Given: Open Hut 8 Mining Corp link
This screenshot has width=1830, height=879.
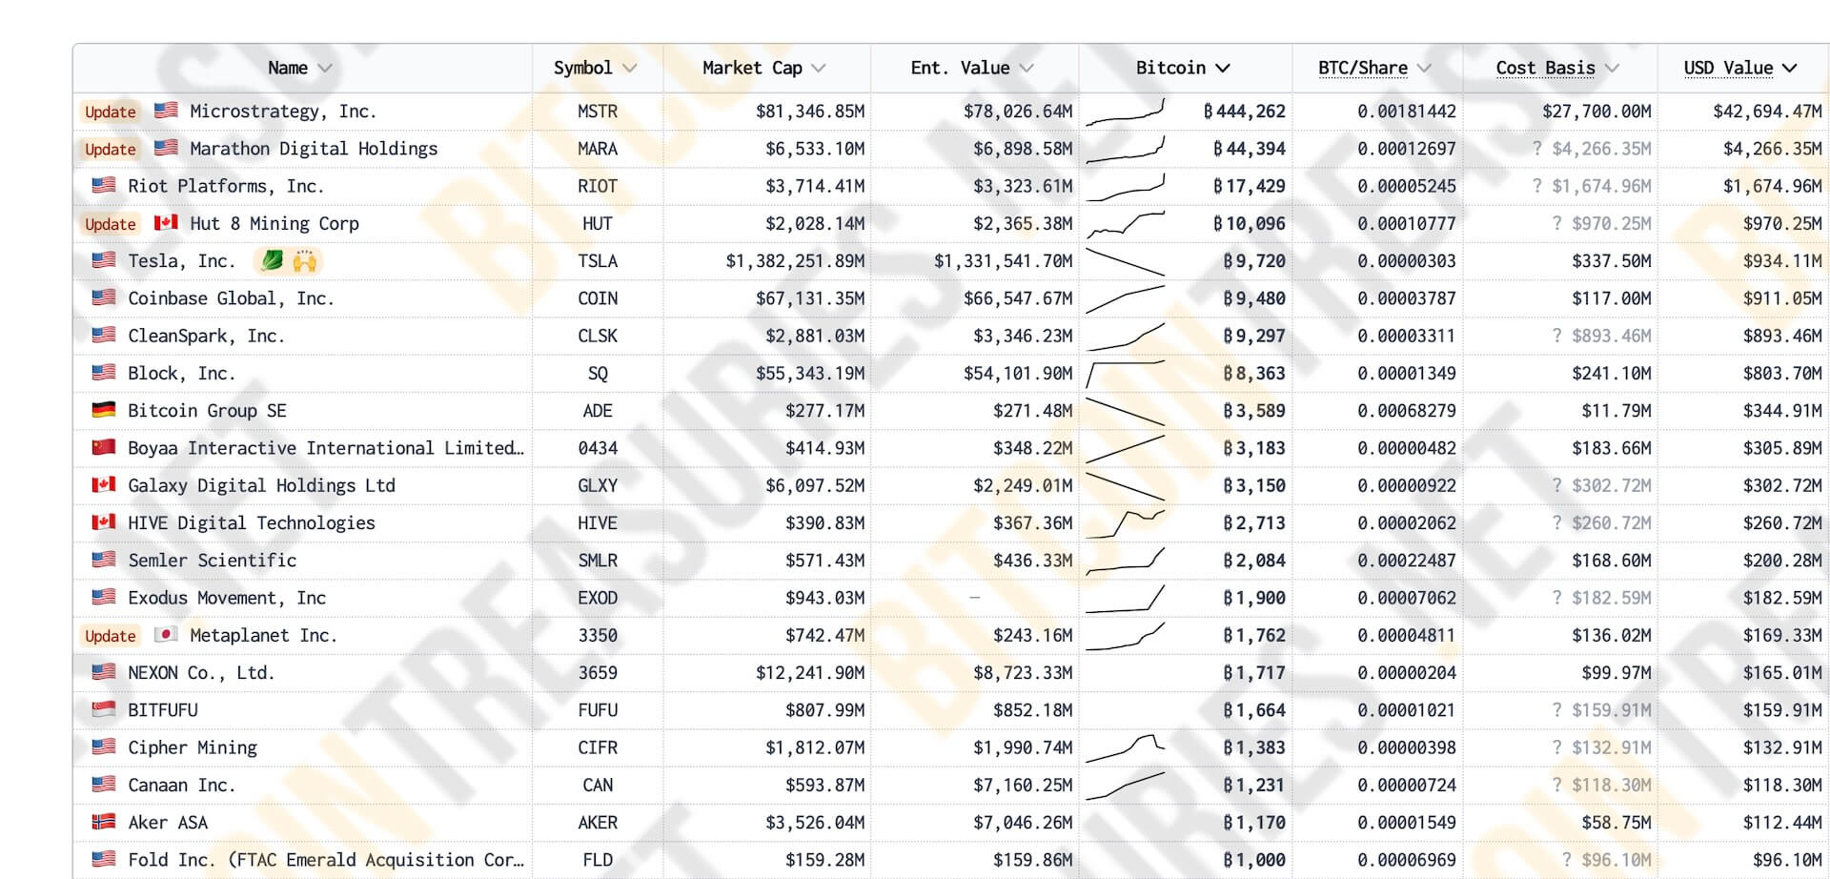Looking at the screenshot, I should point(274,224).
